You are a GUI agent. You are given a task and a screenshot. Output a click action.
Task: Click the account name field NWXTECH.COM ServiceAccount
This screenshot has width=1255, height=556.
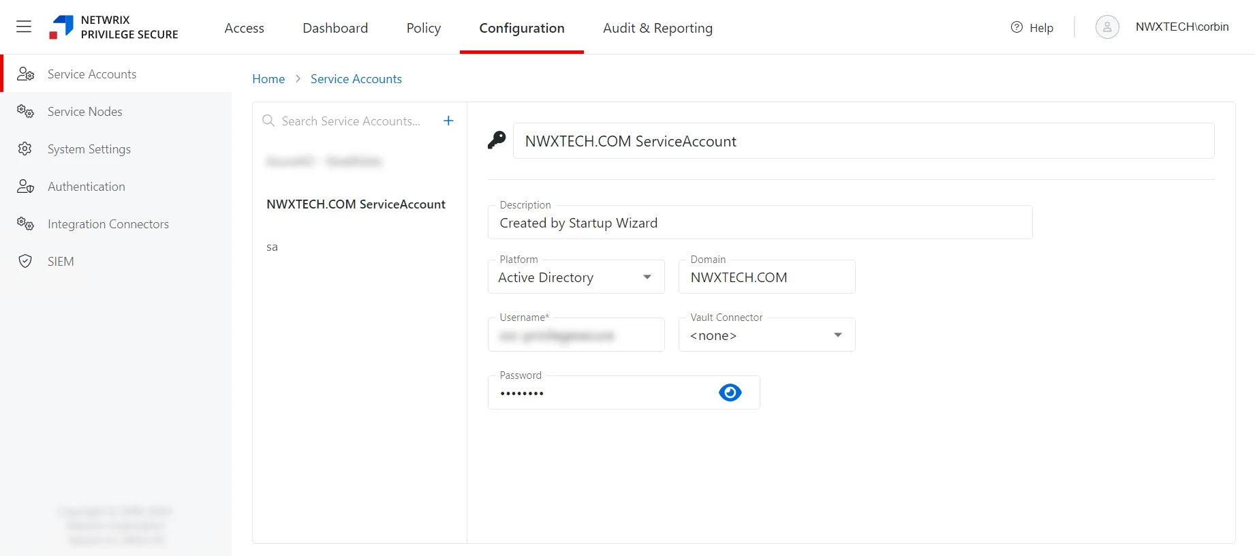click(863, 140)
